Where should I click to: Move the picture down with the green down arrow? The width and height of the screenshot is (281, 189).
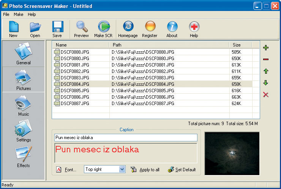(266, 83)
